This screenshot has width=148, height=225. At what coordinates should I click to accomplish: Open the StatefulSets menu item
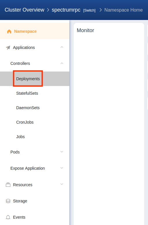27,93
